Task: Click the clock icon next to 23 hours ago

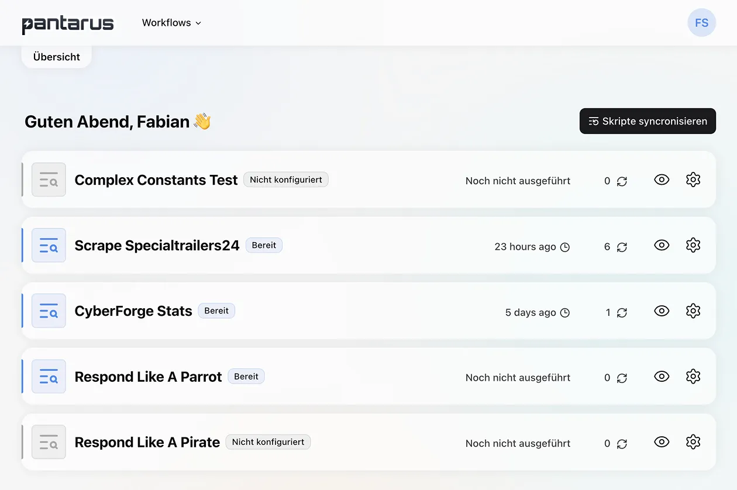Action: [x=565, y=247]
